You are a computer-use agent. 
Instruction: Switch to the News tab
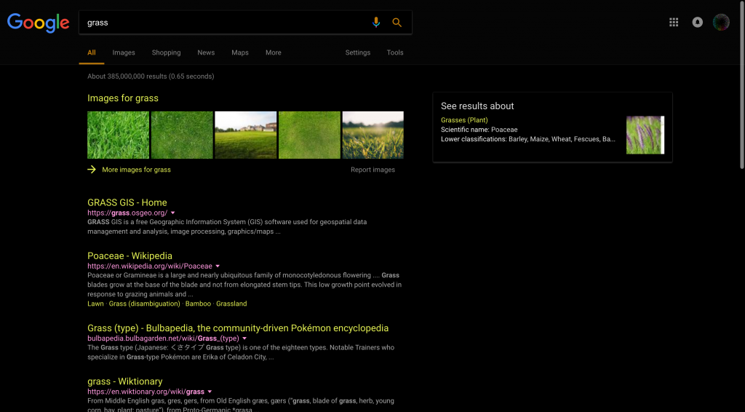(x=206, y=52)
